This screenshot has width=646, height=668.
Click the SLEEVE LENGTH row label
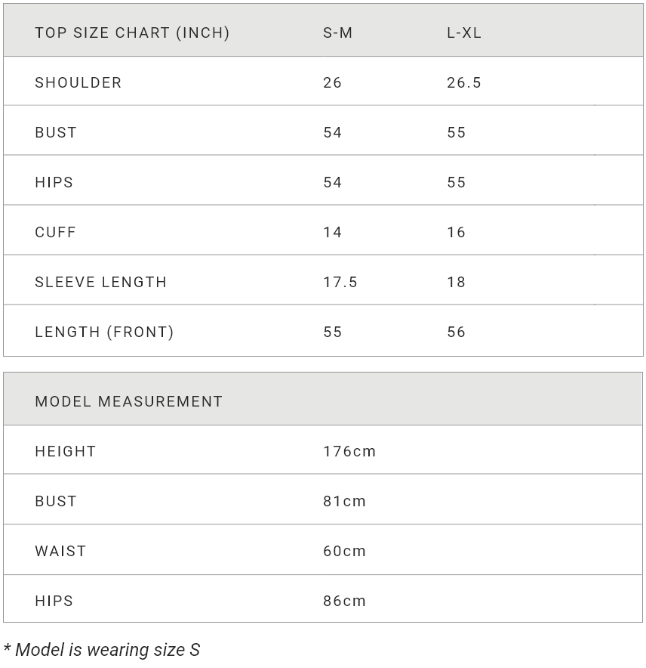[100, 282]
